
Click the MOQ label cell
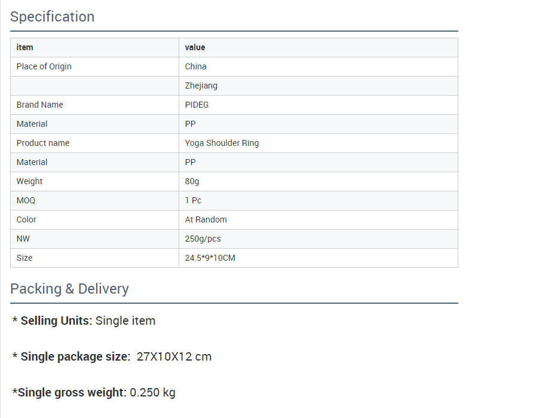26,200
